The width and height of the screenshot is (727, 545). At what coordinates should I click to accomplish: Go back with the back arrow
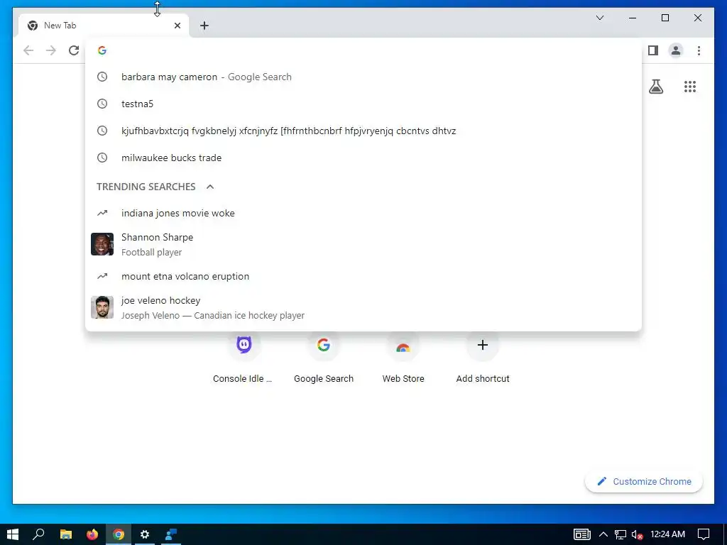coord(28,50)
